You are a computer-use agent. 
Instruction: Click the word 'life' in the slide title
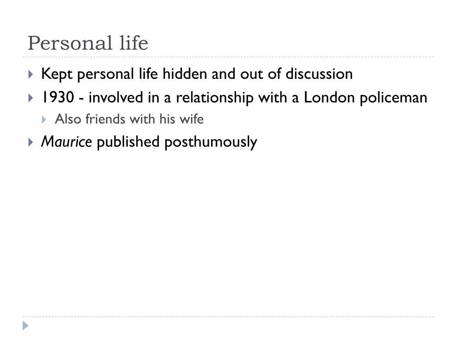pyautogui.click(x=134, y=43)
